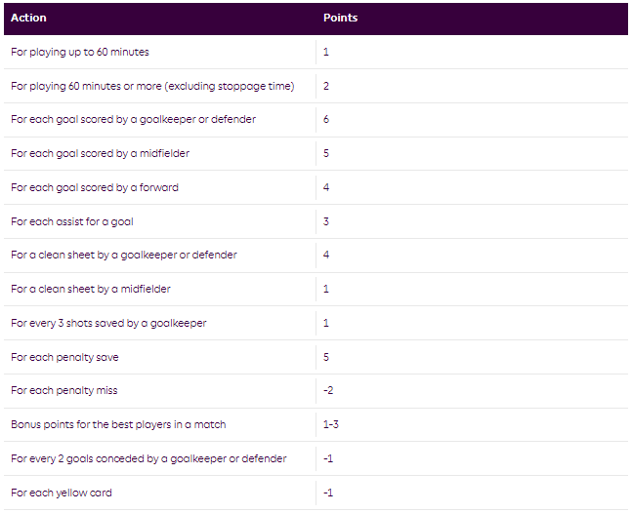This screenshot has width=632, height=513.
Task: Click the Action column header
Action: (29, 18)
